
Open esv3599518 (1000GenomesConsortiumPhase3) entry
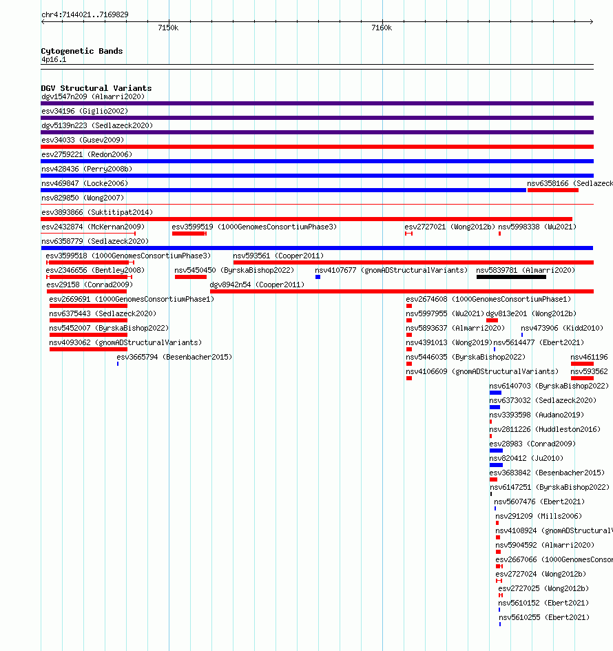[x=128, y=256]
